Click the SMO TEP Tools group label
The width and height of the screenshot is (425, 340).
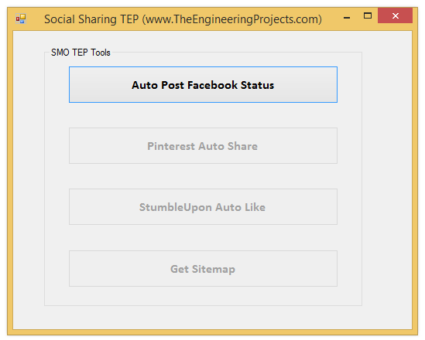pos(81,53)
